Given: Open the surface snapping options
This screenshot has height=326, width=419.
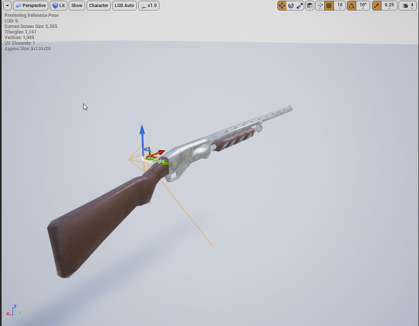Looking at the screenshot, I should pyautogui.click(x=320, y=6).
